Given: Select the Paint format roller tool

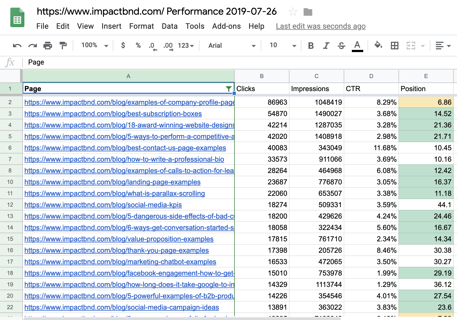Looking at the screenshot, I should coord(63,46).
